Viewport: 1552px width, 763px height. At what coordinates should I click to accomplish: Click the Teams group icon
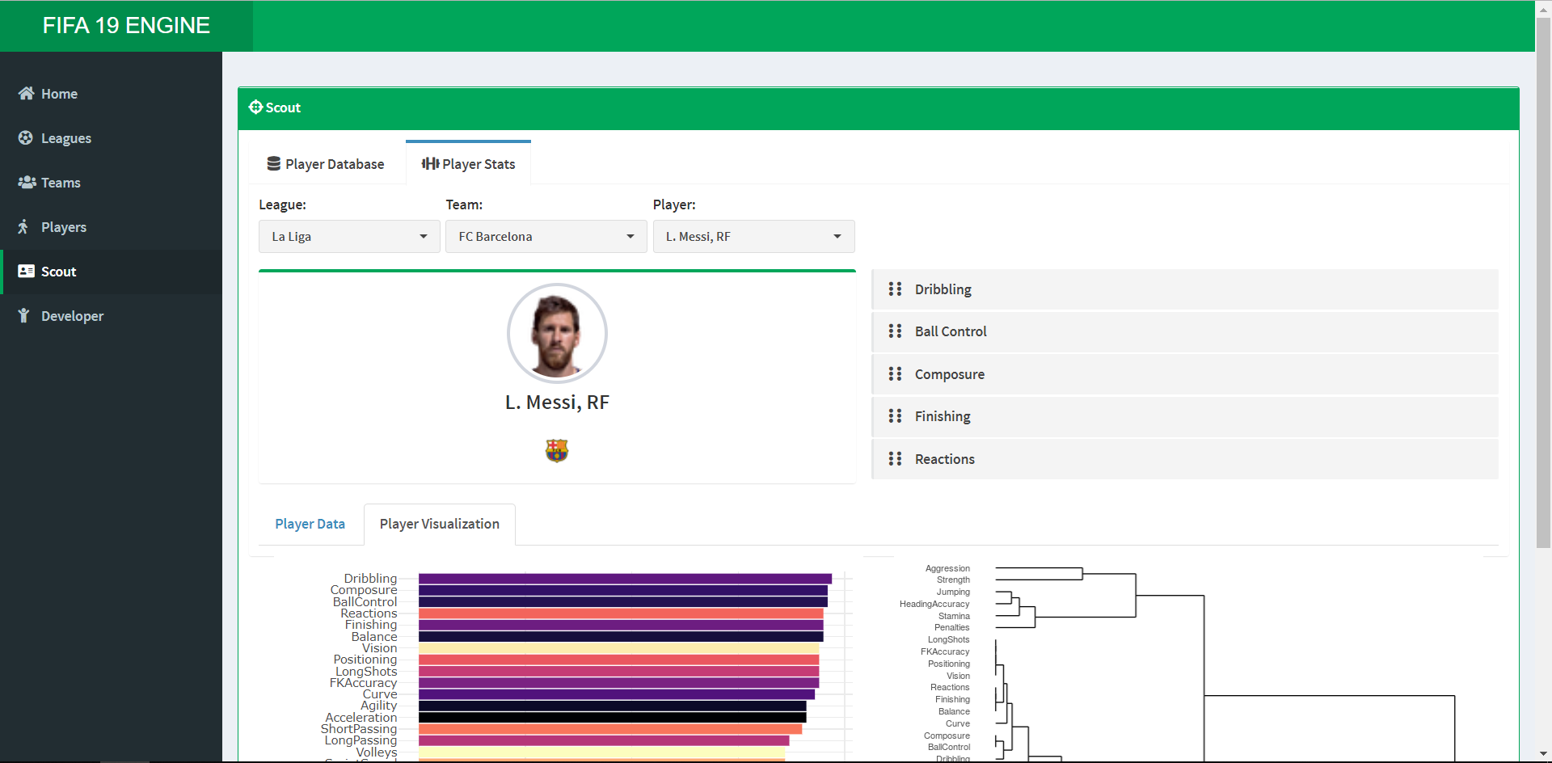coord(27,183)
